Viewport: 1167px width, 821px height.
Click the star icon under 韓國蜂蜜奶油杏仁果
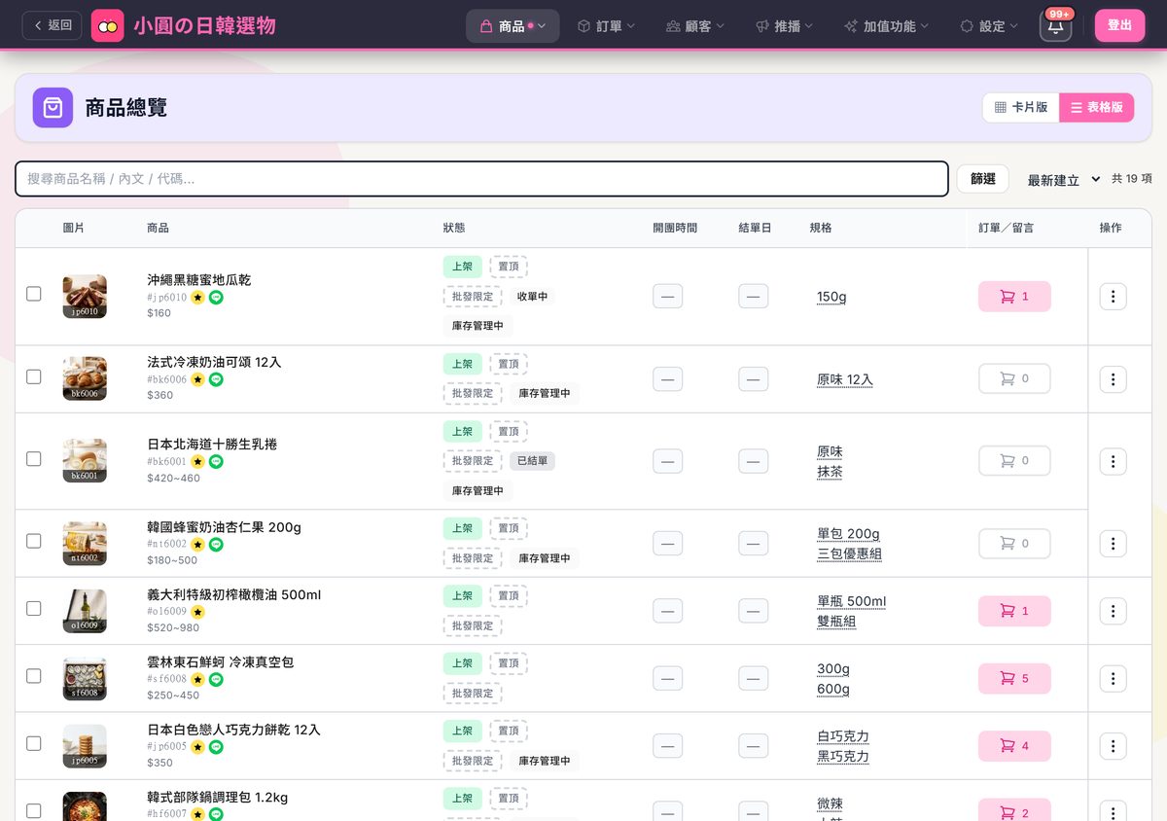click(197, 545)
